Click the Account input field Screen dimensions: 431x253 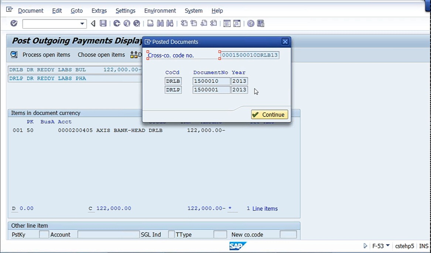109,235
